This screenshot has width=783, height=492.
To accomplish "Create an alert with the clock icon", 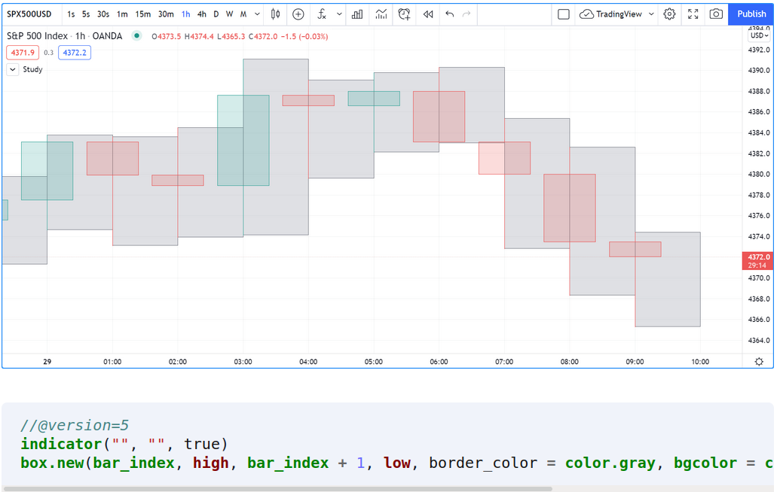I will [404, 14].
